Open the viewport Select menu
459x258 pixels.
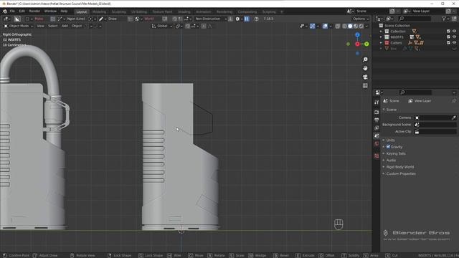[x=52, y=26]
